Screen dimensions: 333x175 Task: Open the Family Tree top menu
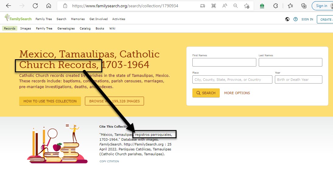pyautogui.click(x=44, y=19)
